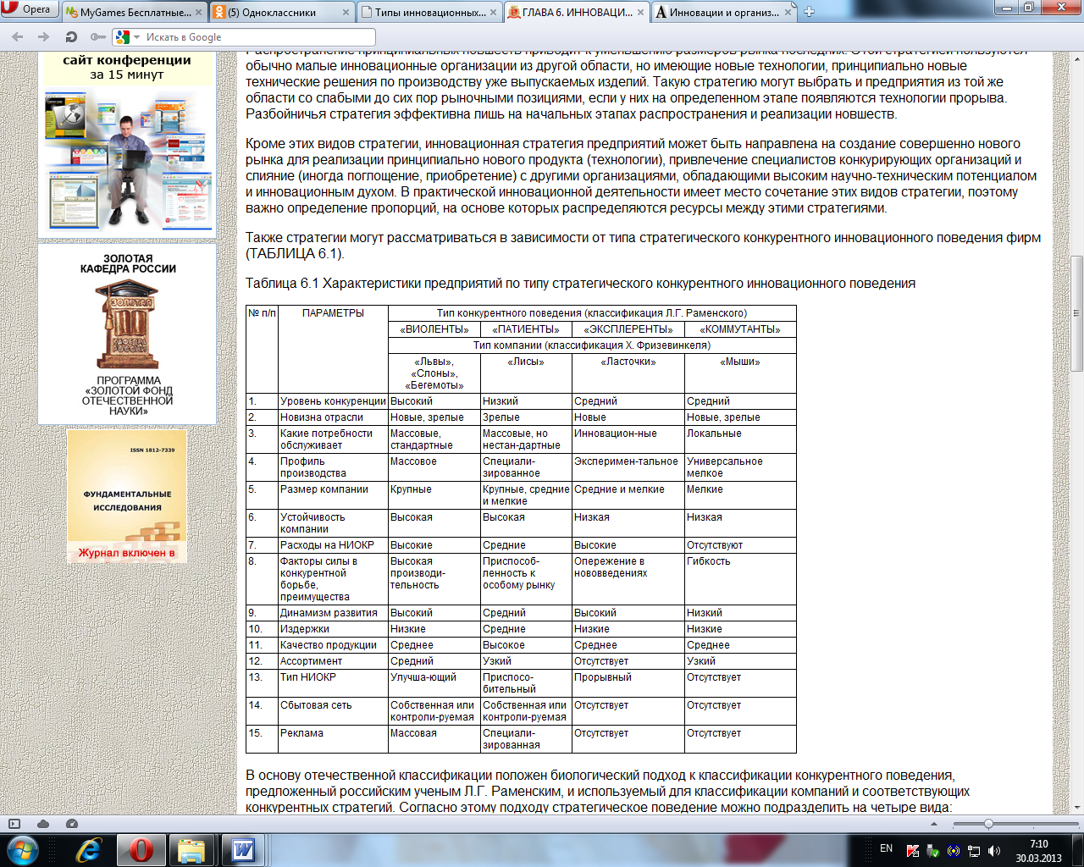
Task: Go back to the previous page
Action: pos(18,37)
